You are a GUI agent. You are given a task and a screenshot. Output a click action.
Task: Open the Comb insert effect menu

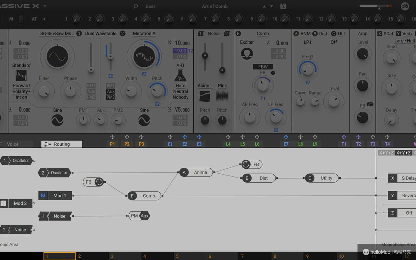[263, 33]
